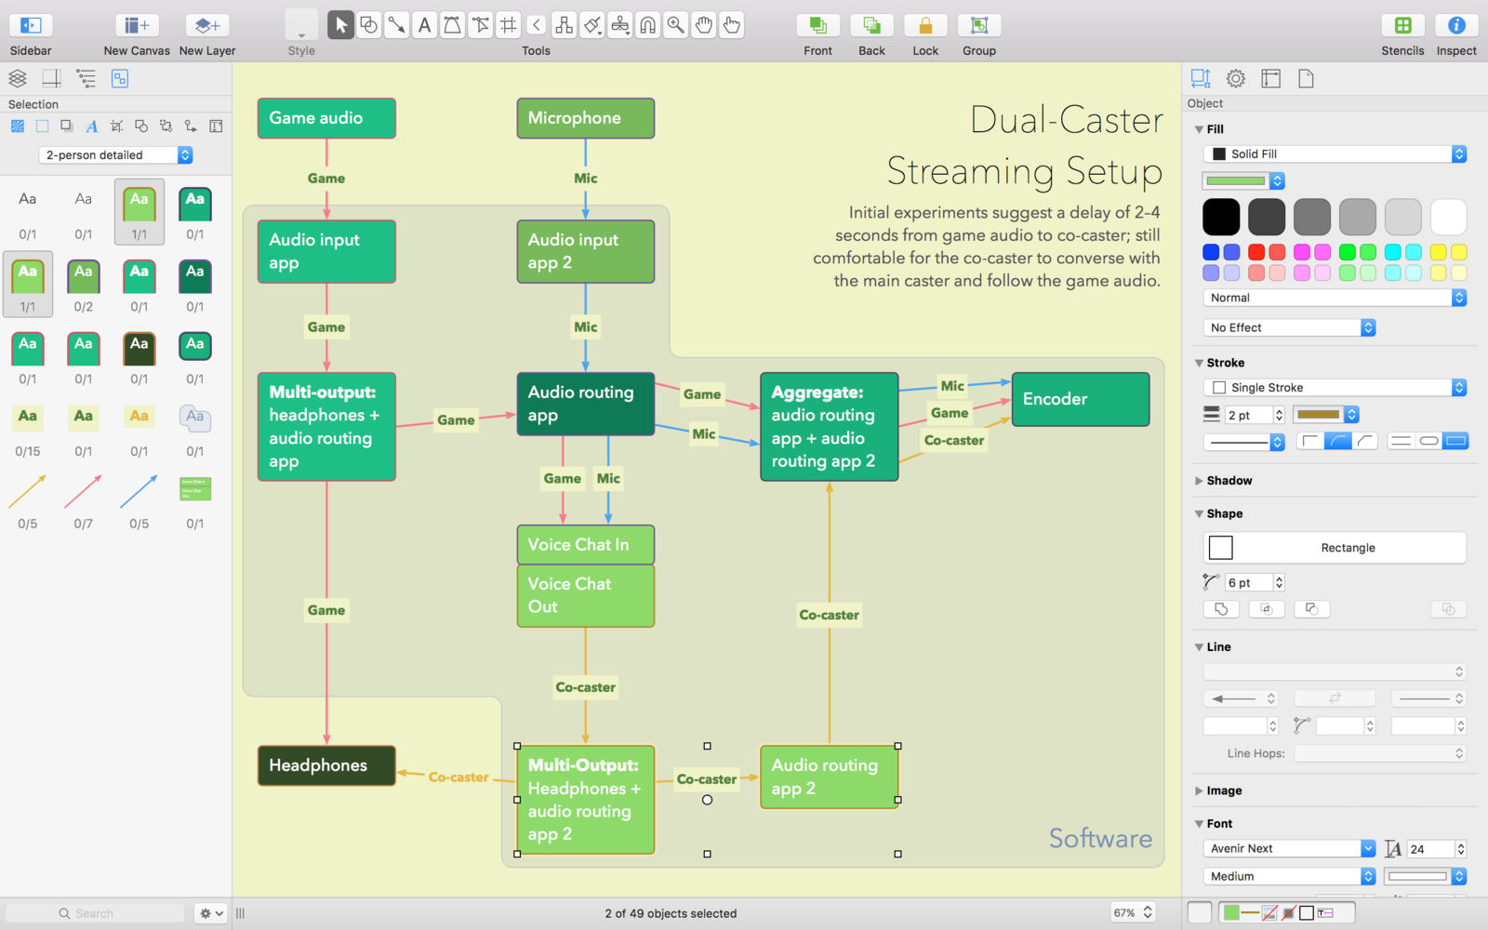The width and height of the screenshot is (1488, 930).
Task: Lock the selected objects
Action: (x=925, y=26)
